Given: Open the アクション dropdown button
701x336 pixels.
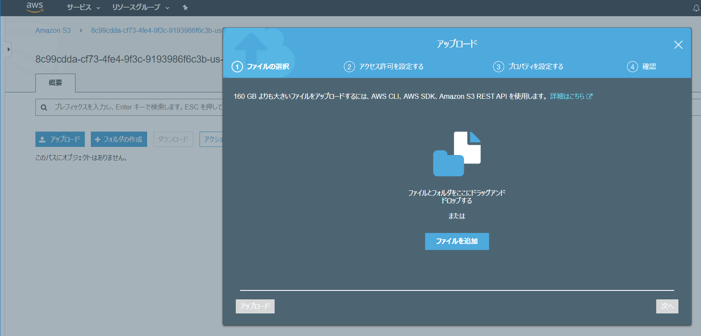Looking at the screenshot, I should click(211, 139).
